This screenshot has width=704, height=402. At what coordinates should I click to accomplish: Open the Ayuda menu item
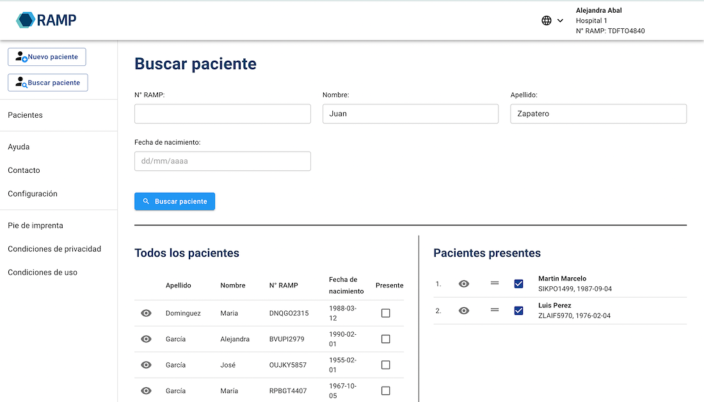pyautogui.click(x=19, y=147)
